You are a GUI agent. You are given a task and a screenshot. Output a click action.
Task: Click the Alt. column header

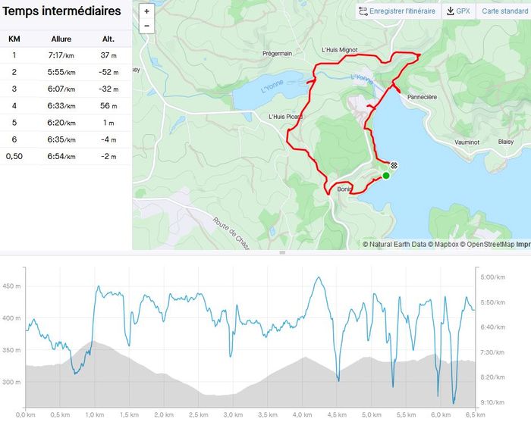tap(108, 39)
